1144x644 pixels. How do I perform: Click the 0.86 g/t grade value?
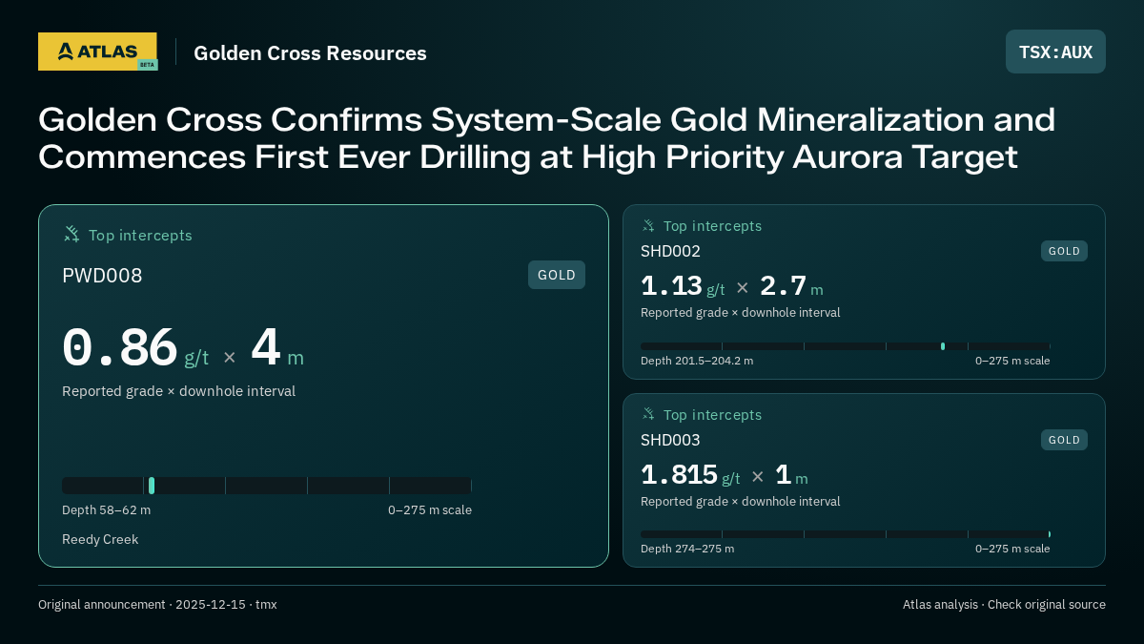pos(135,348)
